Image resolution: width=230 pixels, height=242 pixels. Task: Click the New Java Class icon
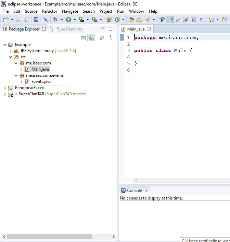coord(117,20)
